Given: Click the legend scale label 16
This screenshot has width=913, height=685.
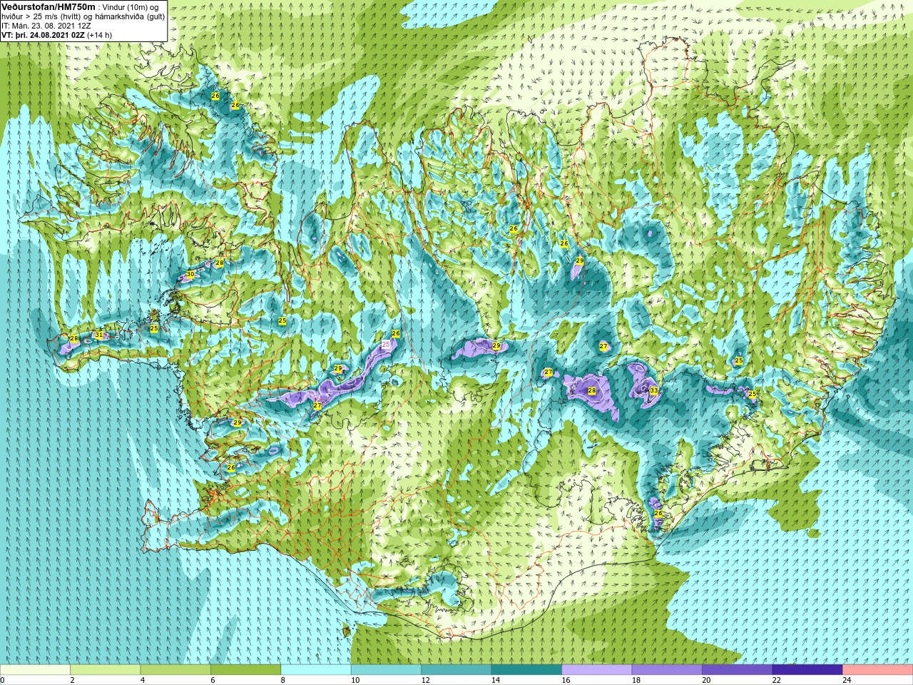Looking at the screenshot, I should (566, 680).
